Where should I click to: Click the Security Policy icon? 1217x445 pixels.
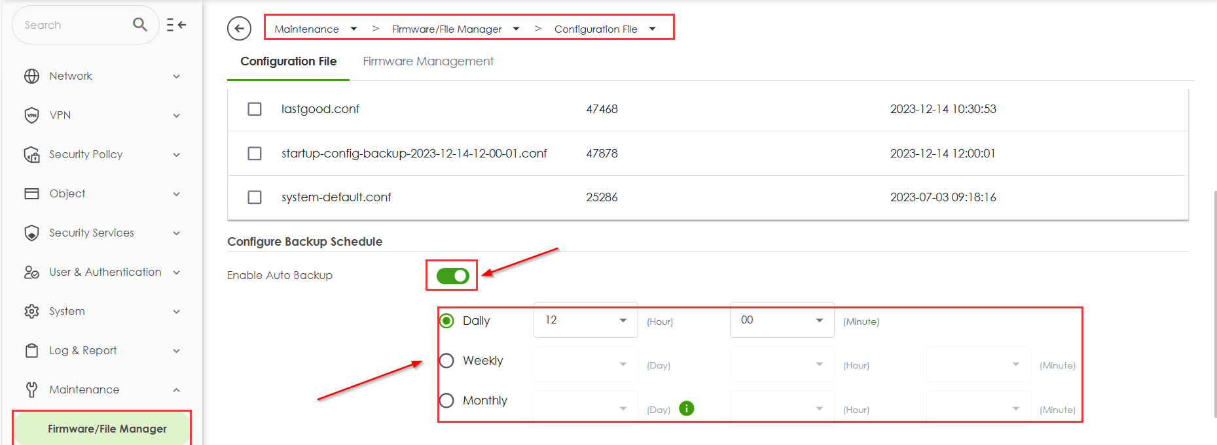31,155
